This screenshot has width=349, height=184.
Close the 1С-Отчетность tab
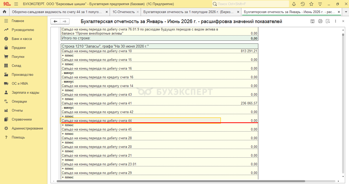[138, 12]
